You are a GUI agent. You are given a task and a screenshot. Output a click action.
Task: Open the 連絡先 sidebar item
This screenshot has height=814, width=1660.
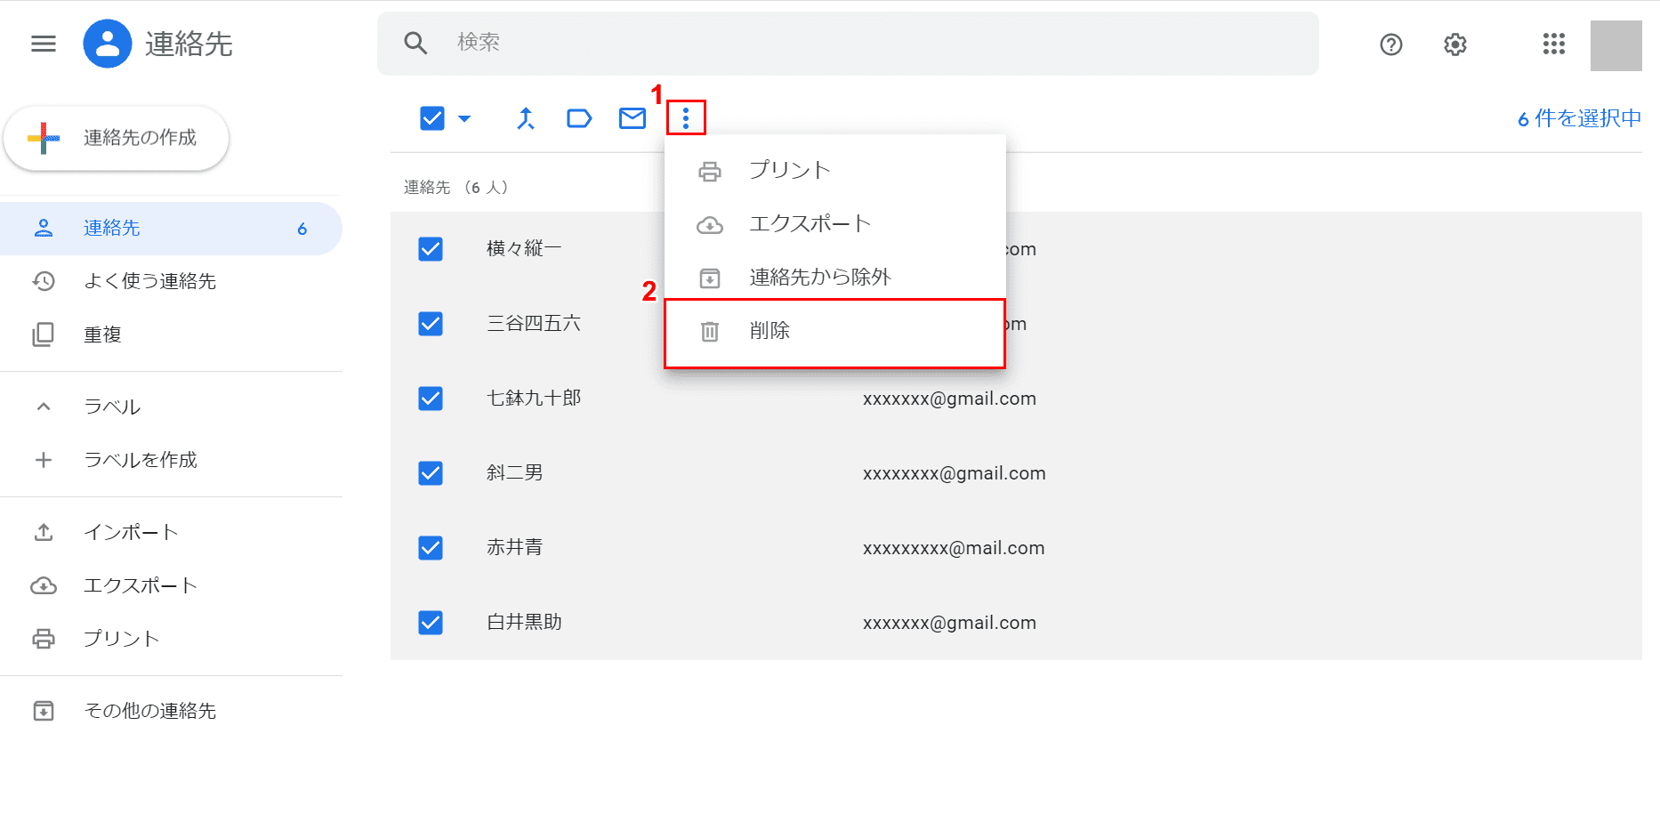(x=171, y=229)
